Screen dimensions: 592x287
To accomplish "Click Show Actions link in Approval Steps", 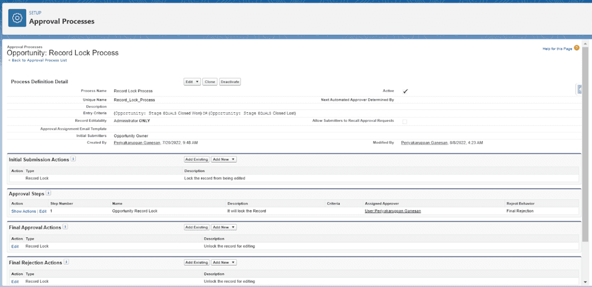I will click(x=24, y=211).
